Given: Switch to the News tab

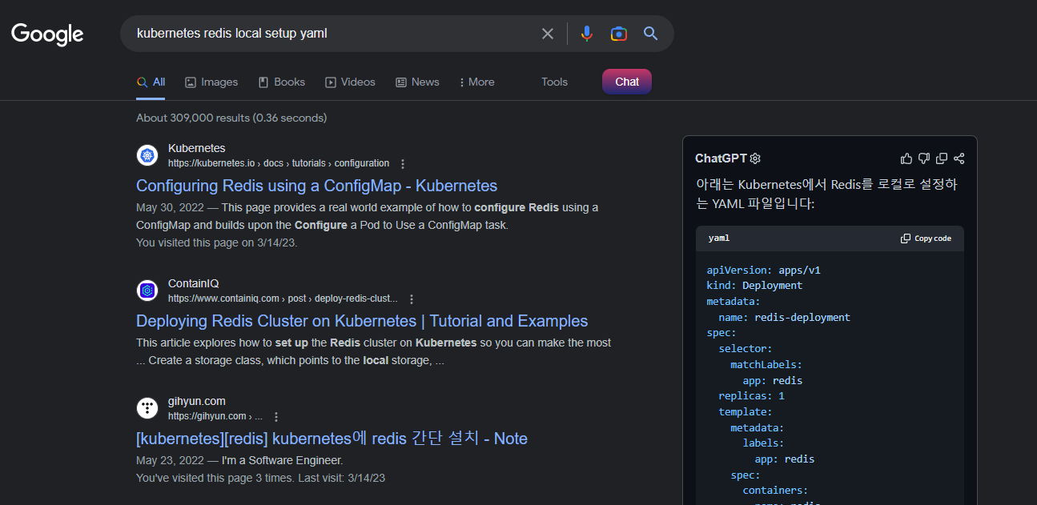Looking at the screenshot, I should 417,82.
